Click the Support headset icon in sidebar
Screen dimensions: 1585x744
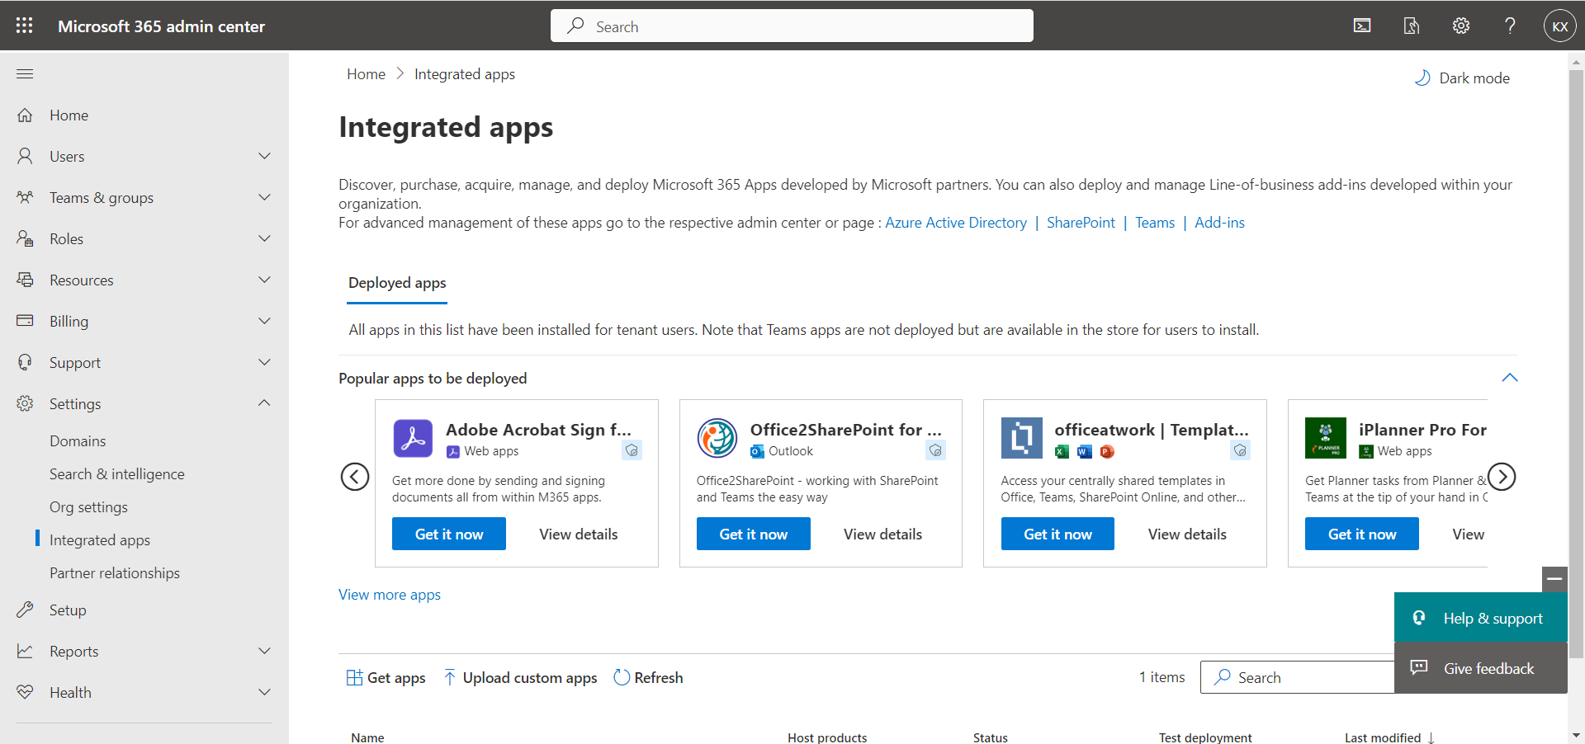pos(26,362)
